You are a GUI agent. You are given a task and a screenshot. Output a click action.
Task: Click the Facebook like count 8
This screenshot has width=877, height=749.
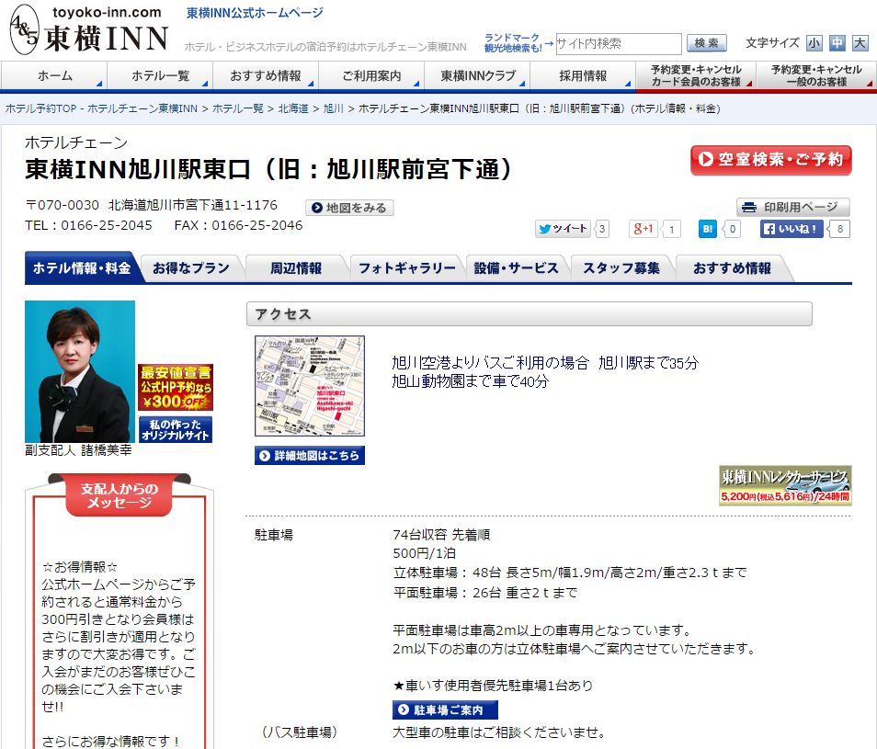coord(839,229)
